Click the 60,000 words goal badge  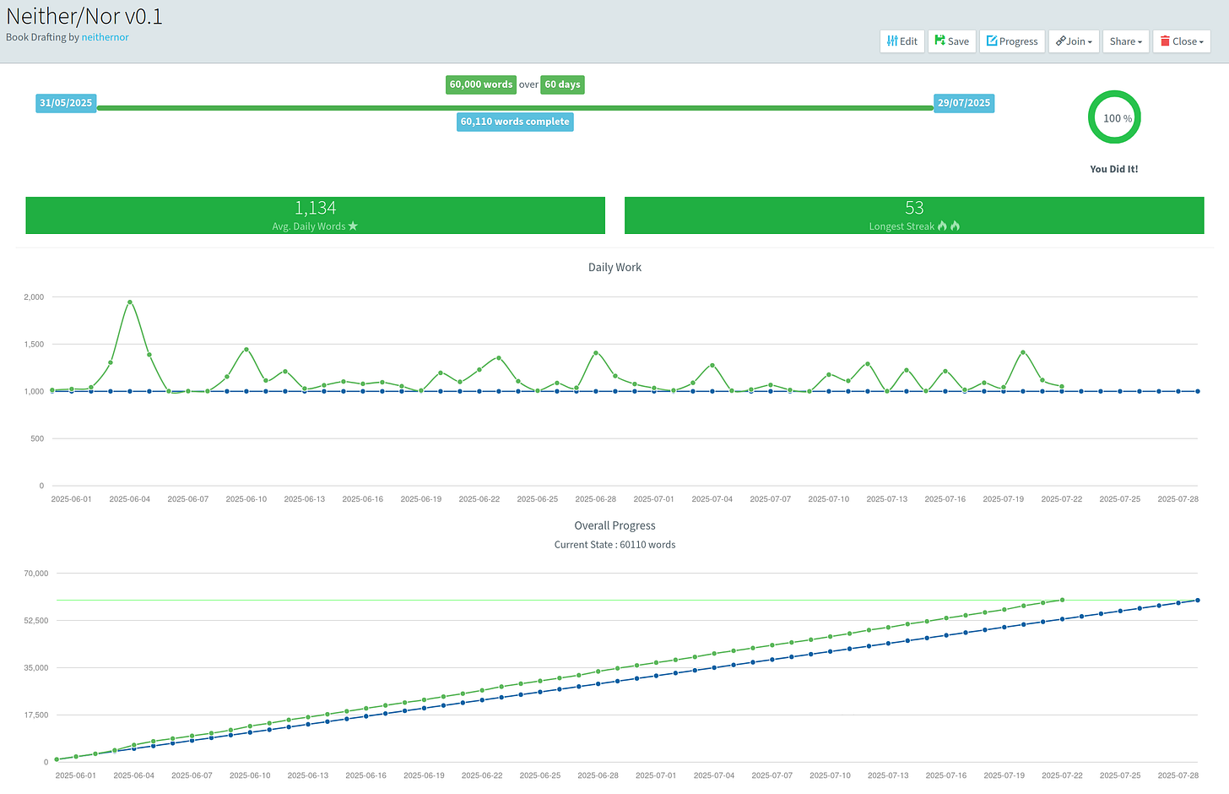481,84
